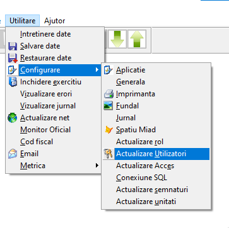Choose Fundal configuration entry
This screenshot has width=229, height=228.
click(156, 106)
